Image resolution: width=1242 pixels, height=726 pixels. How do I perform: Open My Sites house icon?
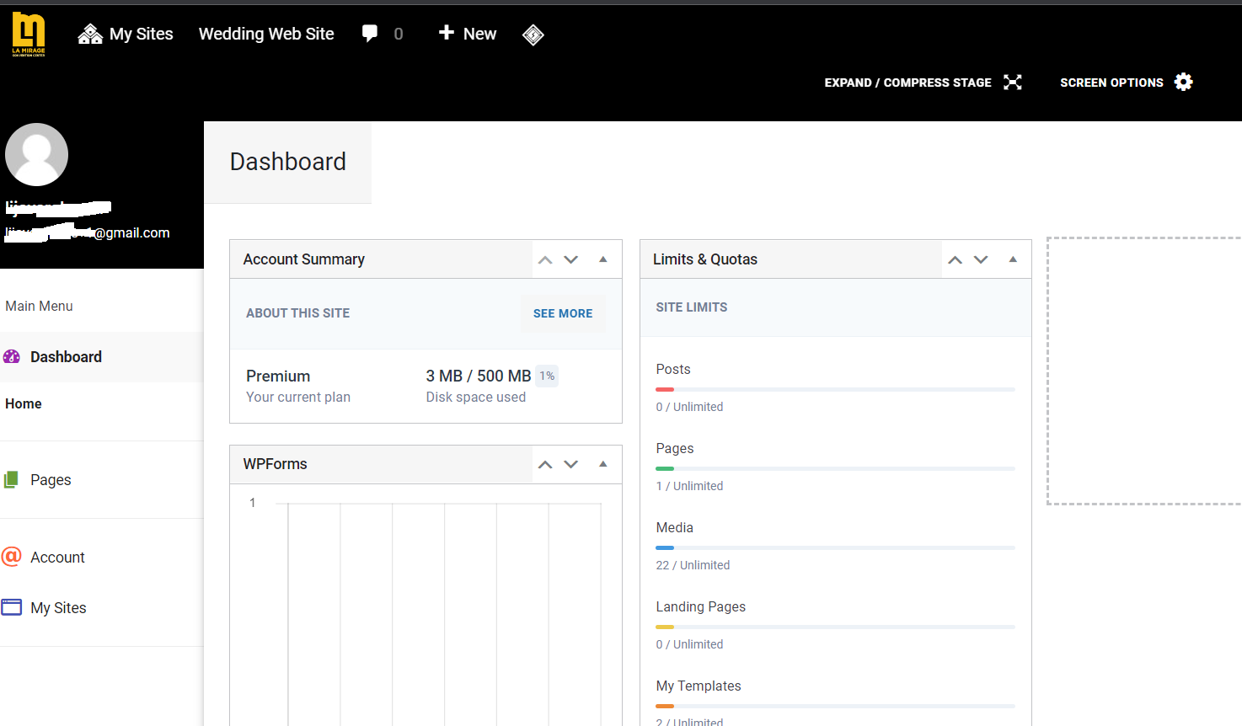coord(90,34)
